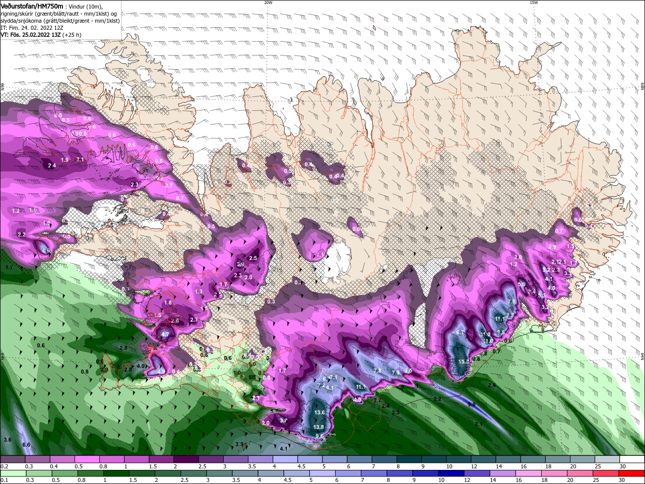Pick the bright pink 0.5 snow legend swatch
The height and width of the screenshot is (484, 645).
[87, 459]
